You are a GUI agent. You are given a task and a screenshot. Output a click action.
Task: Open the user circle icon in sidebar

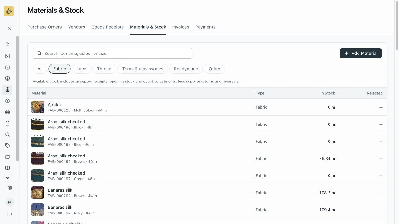pyautogui.click(x=7, y=78)
